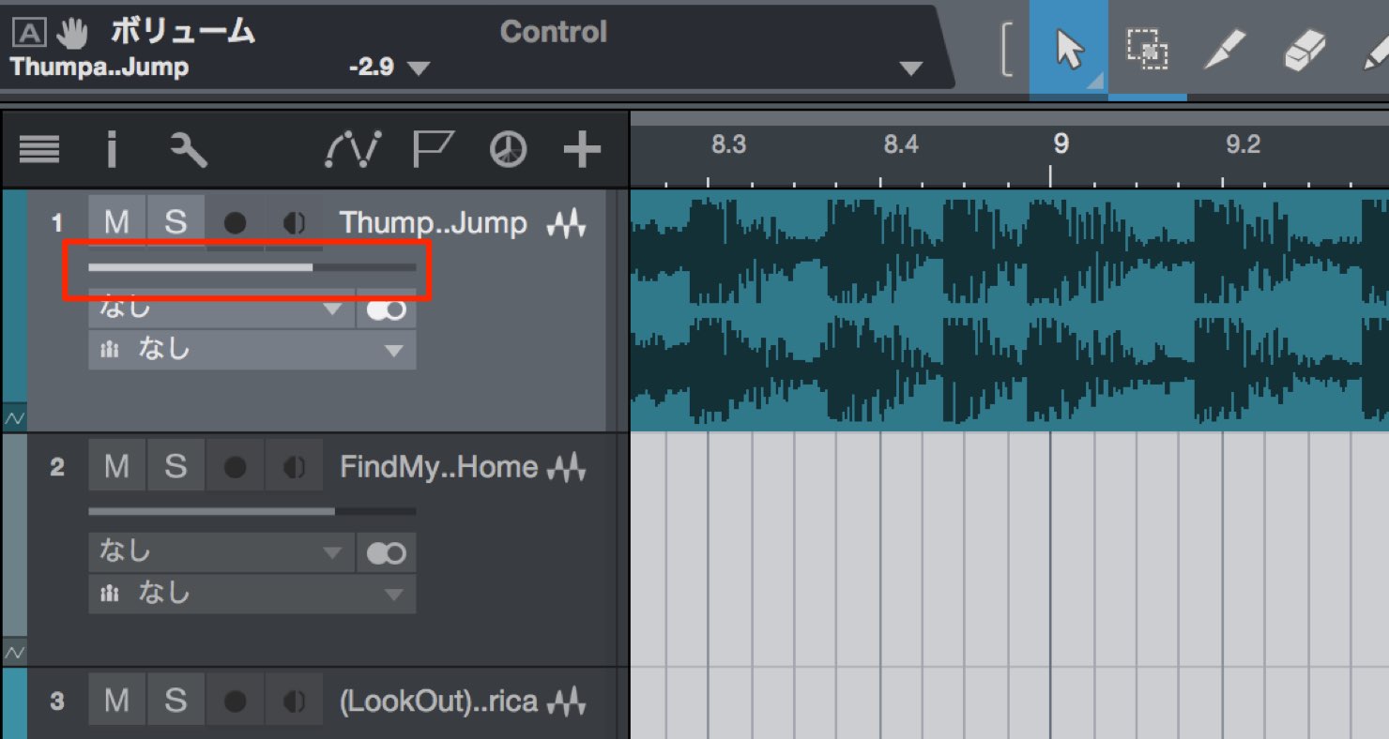The width and height of the screenshot is (1389, 739).
Task: Open the inspector 'i' icon
Action: 112,149
